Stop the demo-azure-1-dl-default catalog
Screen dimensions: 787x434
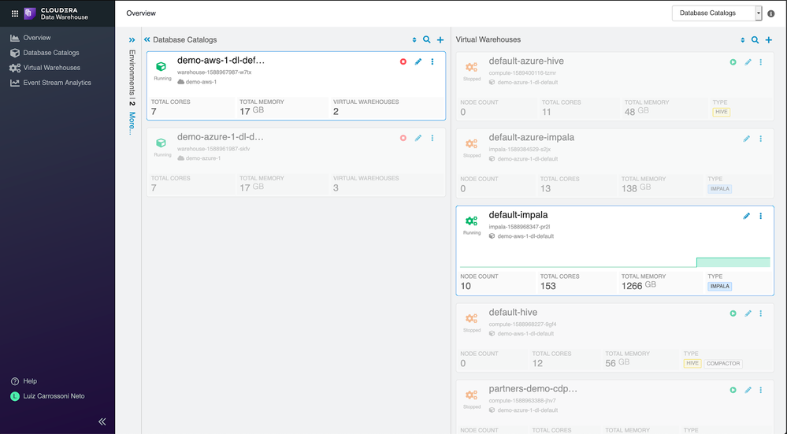pos(403,138)
